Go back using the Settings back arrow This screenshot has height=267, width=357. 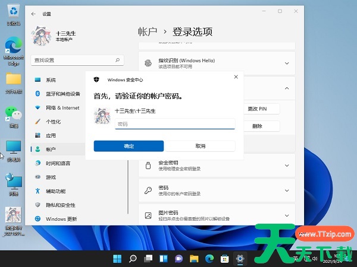coord(33,12)
